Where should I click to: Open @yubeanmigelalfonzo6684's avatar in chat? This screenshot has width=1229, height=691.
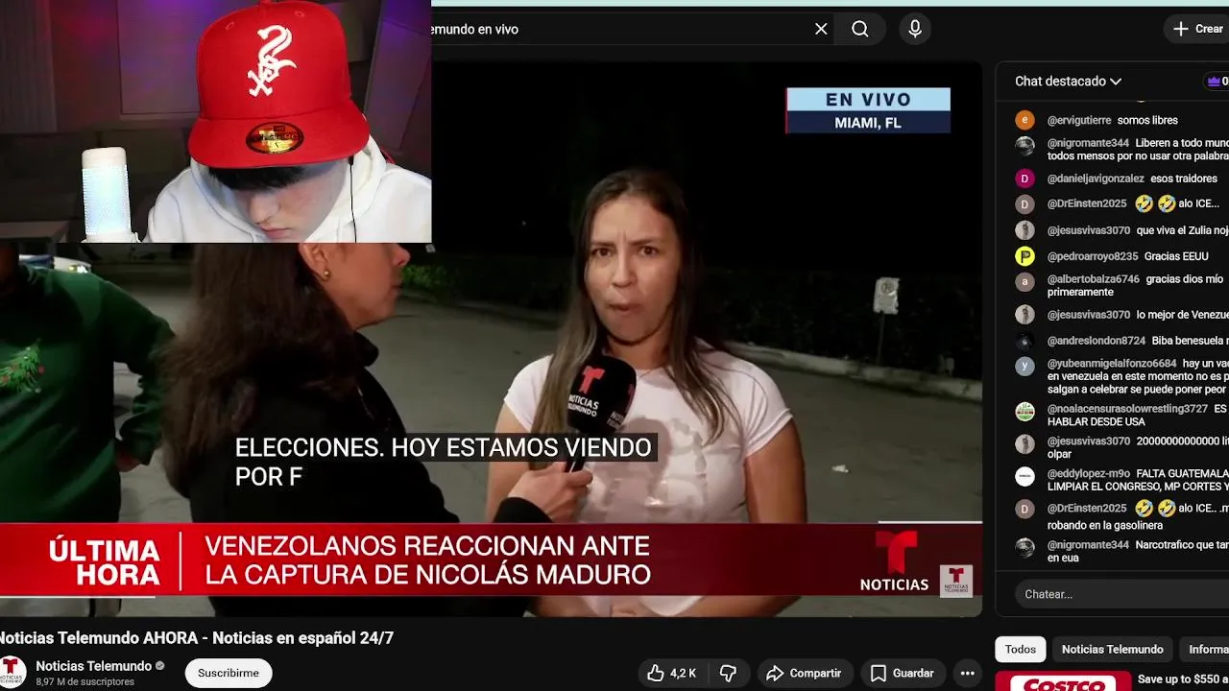coord(1025,366)
